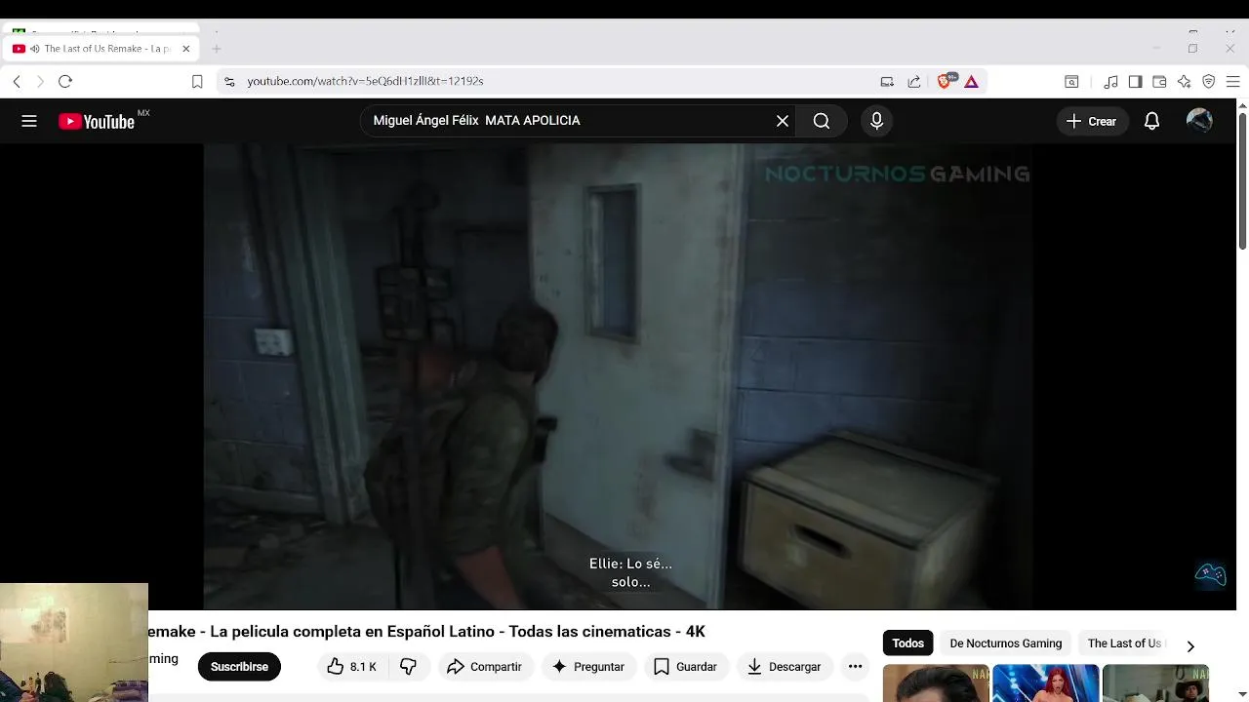Open the YouTube guide menu

pos(29,121)
